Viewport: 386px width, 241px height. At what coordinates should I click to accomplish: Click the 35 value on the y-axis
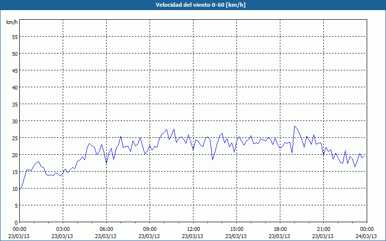(15, 105)
